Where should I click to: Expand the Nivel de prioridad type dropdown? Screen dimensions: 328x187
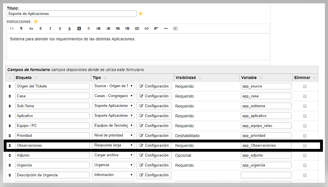113,136
